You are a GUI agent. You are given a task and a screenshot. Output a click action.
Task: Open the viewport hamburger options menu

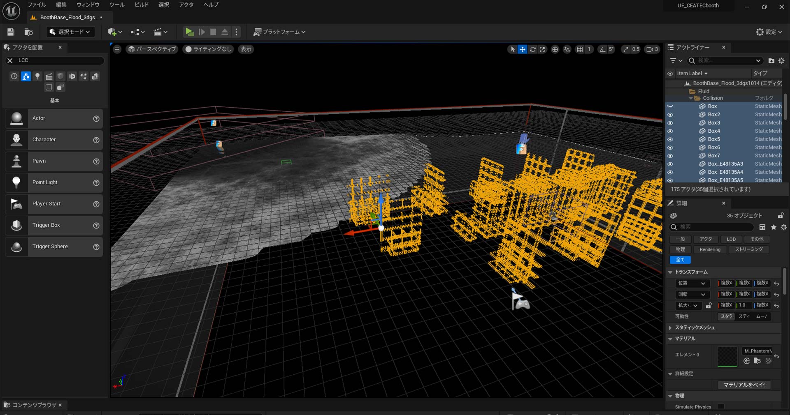[x=117, y=49]
